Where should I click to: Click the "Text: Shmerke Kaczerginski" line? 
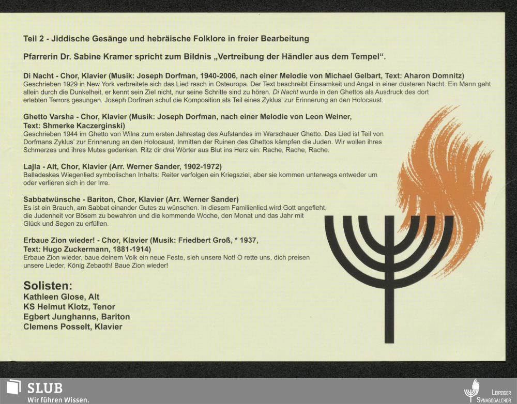click(74, 126)
